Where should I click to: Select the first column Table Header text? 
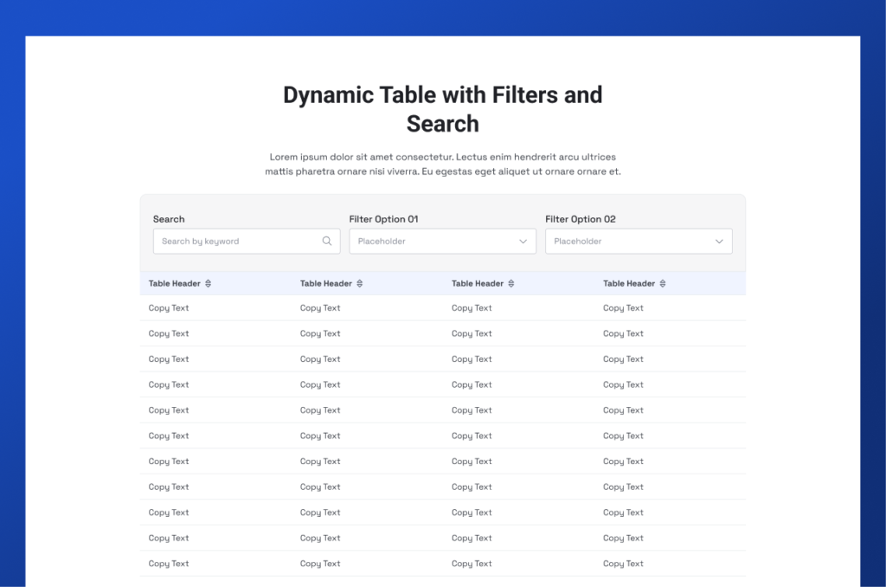point(174,284)
